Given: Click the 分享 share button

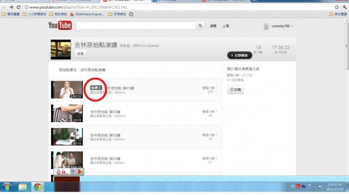Looking at the screenshot, I should (80, 54).
